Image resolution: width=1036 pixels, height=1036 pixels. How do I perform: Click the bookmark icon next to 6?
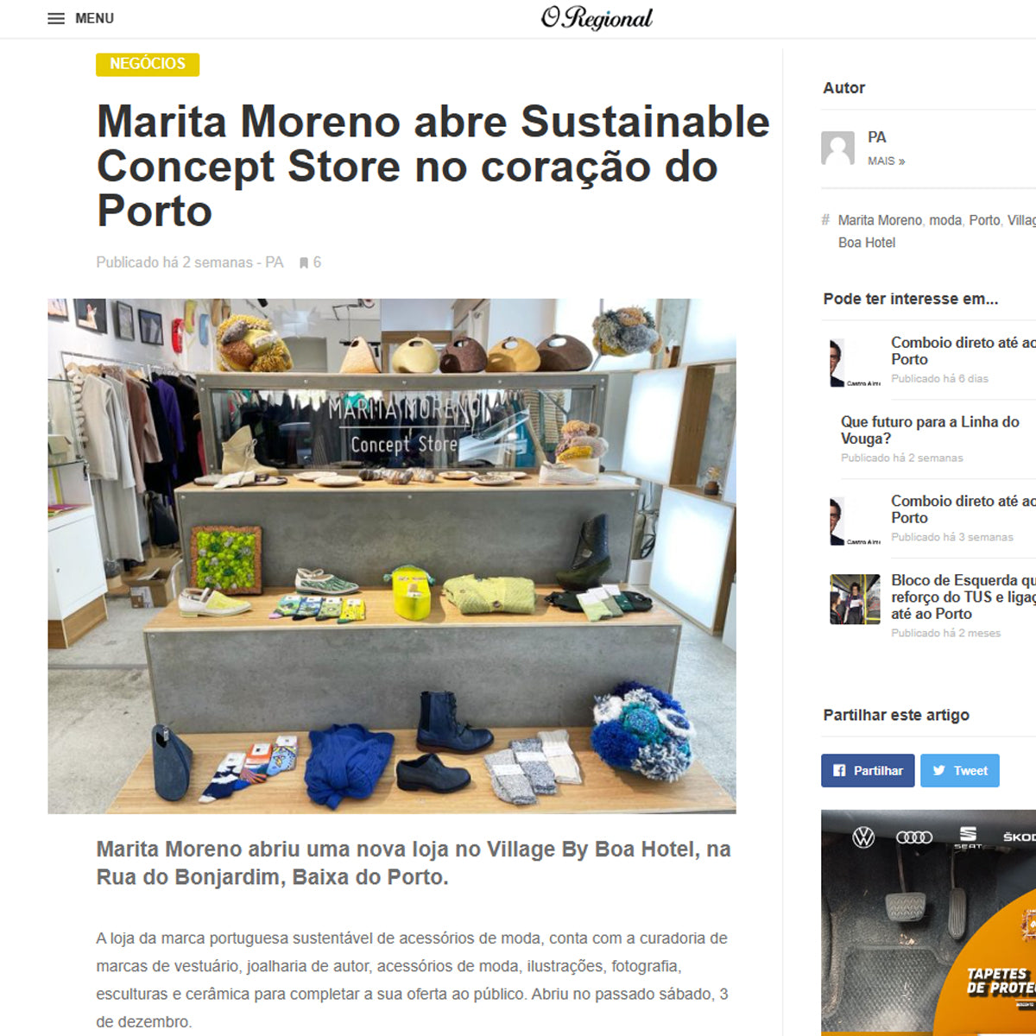click(x=304, y=262)
